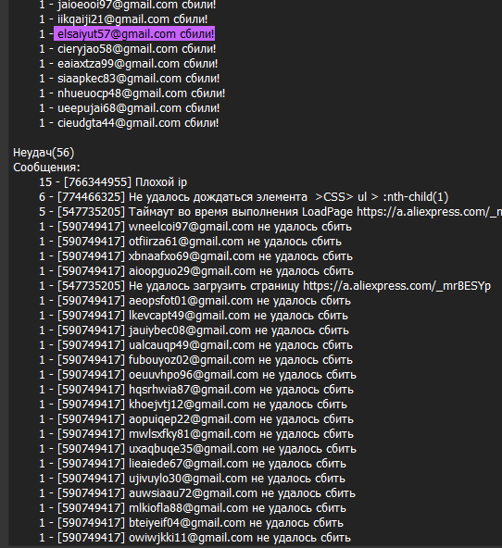Select the jauiybec08@gmail.com line
The height and width of the screenshot is (548, 502).
pos(194,330)
